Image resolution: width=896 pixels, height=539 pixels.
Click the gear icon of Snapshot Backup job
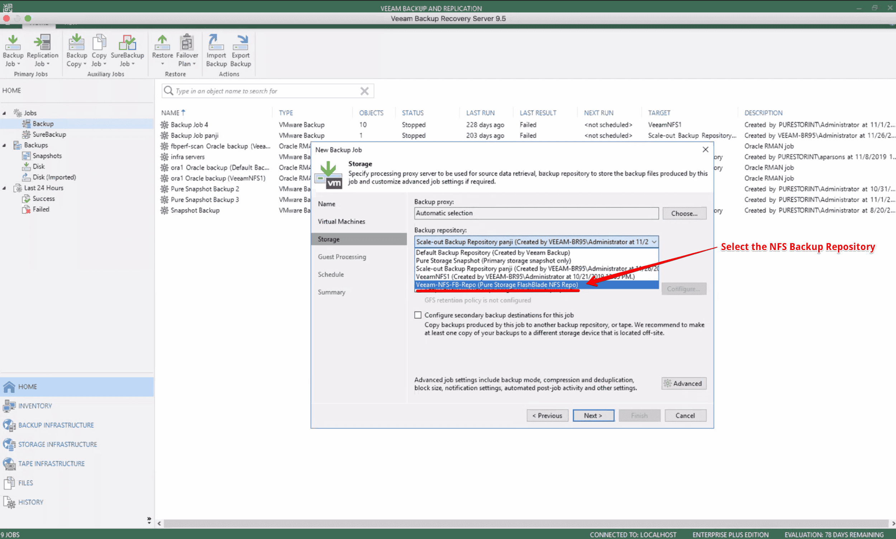pyautogui.click(x=164, y=210)
